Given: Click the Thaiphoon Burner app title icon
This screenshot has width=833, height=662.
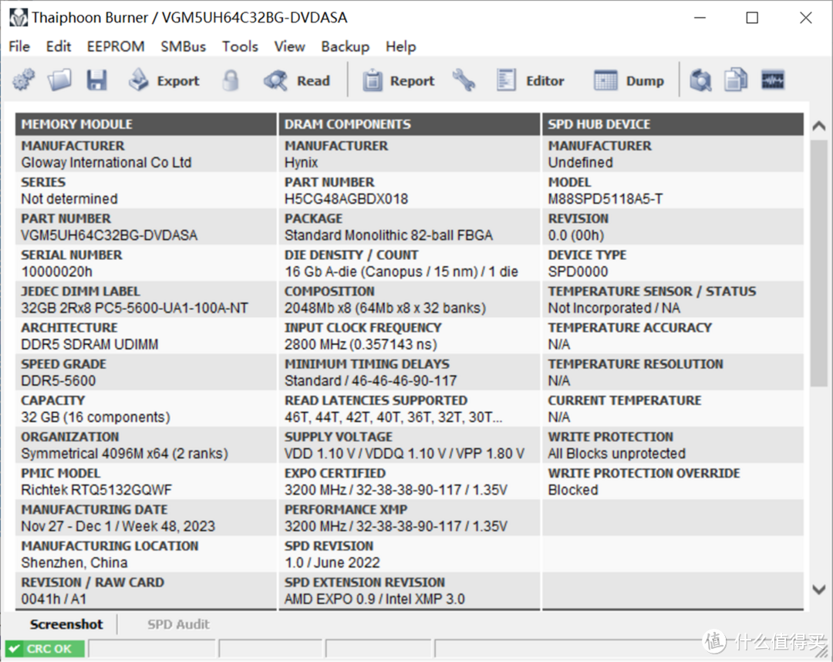Looking at the screenshot, I should [x=18, y=18].
